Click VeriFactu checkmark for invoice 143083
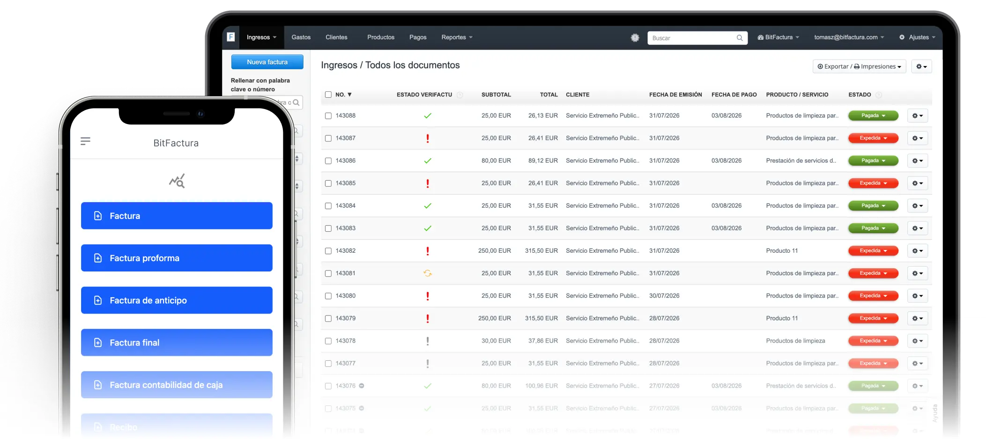Image resolution: width=986 pixels, height=439 pixels. tap(428, 228)
